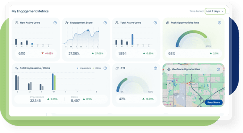243x133 pixels.
Task: Click the New Active Users help icon
Action: tap(55, 23)
